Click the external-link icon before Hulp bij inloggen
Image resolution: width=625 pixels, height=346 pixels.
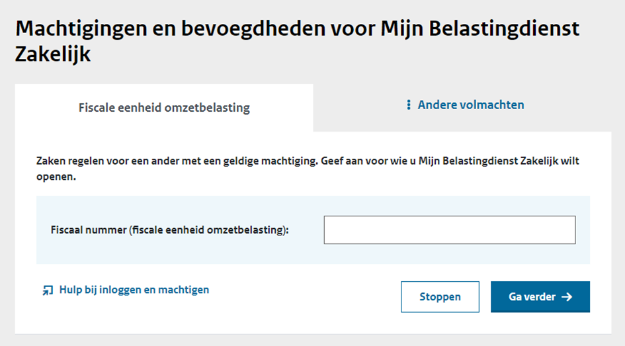[x=48, y=290]
